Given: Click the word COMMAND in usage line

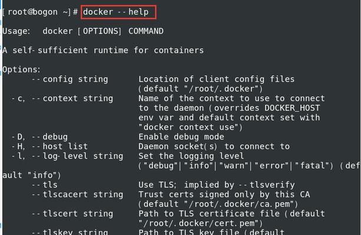Looking at the screenshot, I should click(145, 31).
